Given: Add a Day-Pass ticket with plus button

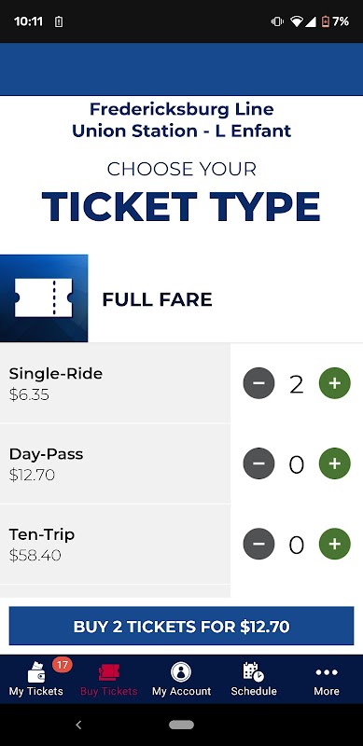Looking at the screenshot, I should [x=334, y=463].
